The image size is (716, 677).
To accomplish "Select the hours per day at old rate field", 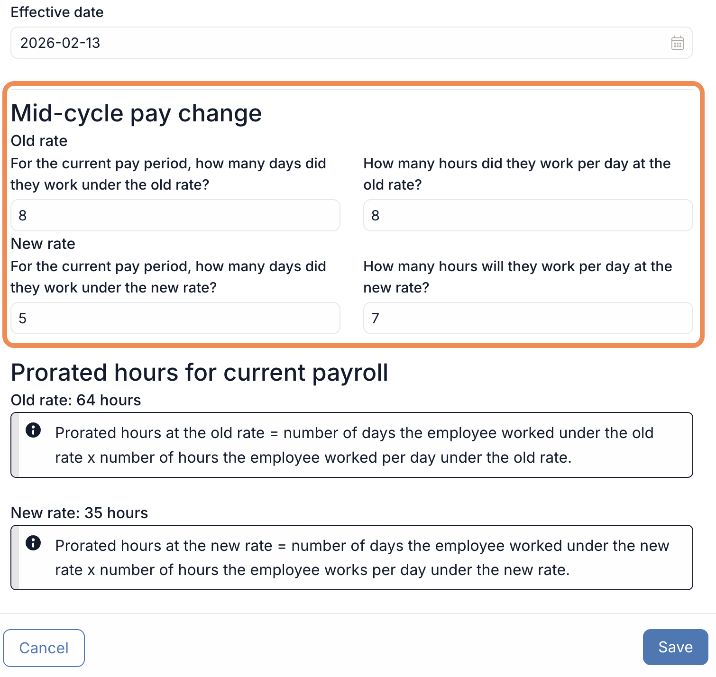I will [x=528, y=215].
